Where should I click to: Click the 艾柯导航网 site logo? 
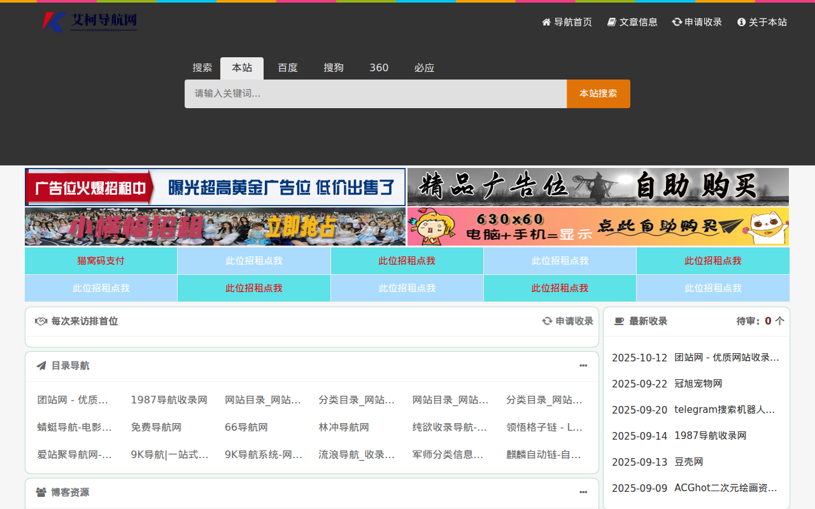[x=89, y=22]
